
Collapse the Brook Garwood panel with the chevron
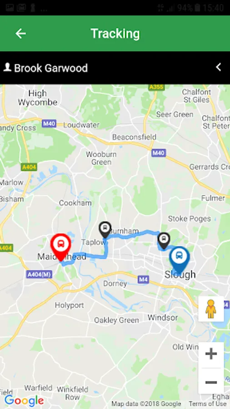[219, 67]
